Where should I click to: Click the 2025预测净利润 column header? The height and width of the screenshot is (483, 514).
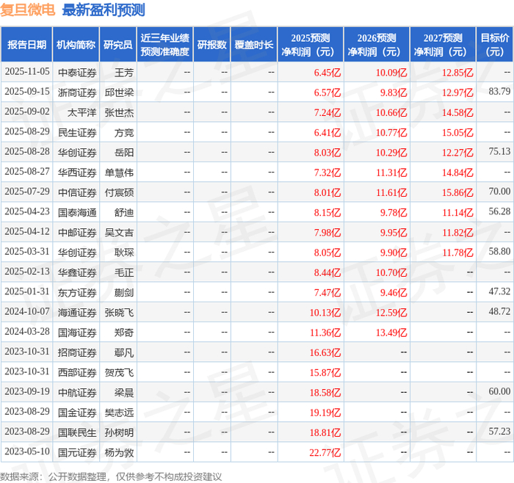click(x=311, y=45)
